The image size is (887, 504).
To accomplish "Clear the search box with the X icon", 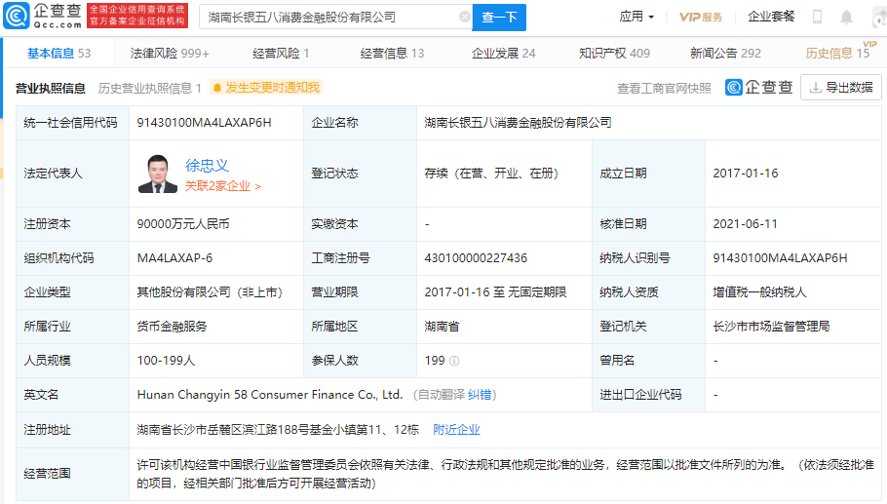I will tap(464, 17).
